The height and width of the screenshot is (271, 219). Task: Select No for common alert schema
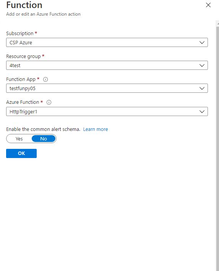click(x=44, y=139)
